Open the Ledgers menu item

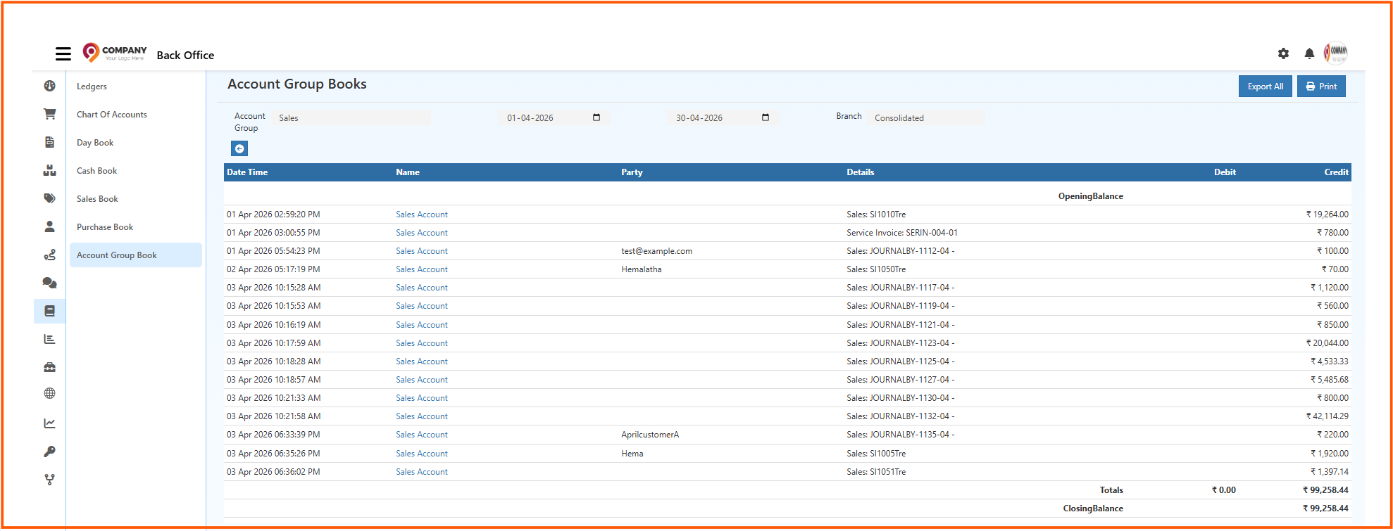coord(92,87)
